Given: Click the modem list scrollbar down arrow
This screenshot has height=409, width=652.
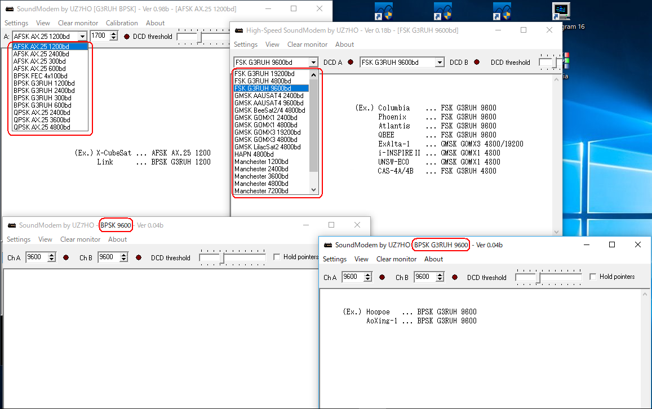Looking at the screenshot, I should tap(313, 190).
